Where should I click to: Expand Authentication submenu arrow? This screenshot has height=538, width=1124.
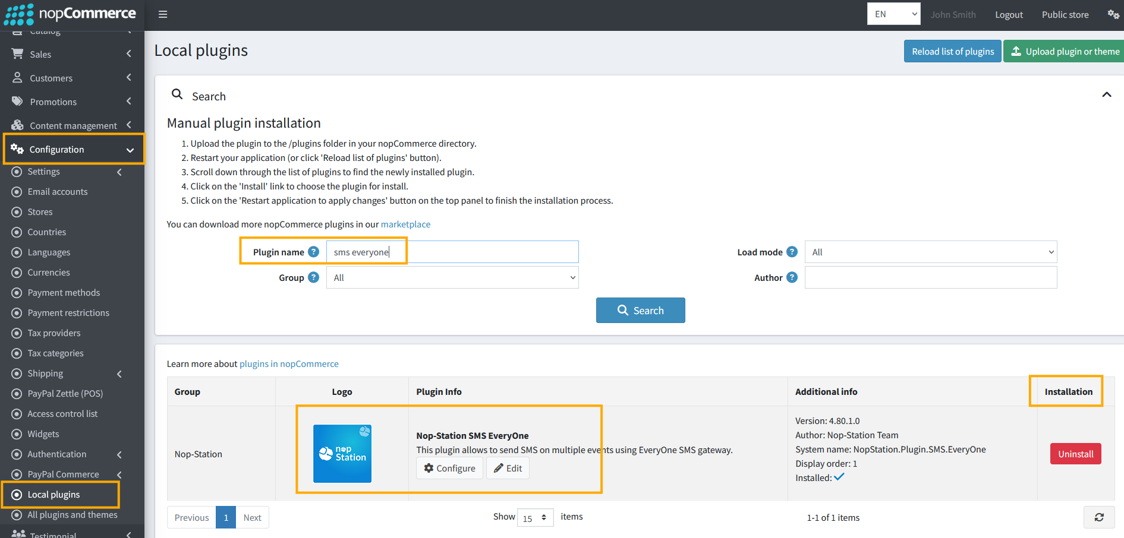119,454
